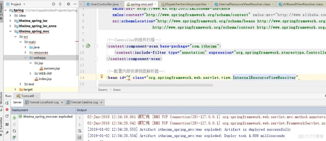Toggle code fold marker at component-scan line

tap(96, 46)
